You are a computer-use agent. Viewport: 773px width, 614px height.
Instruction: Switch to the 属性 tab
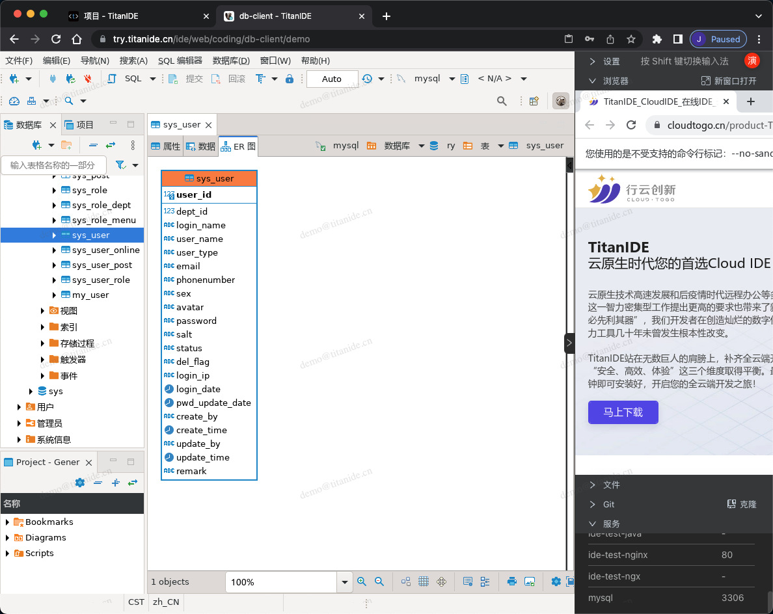165,146
